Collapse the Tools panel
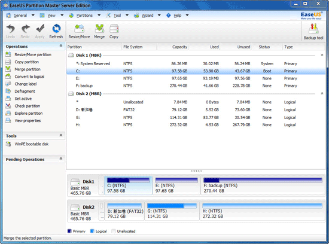 coord(61,136)
